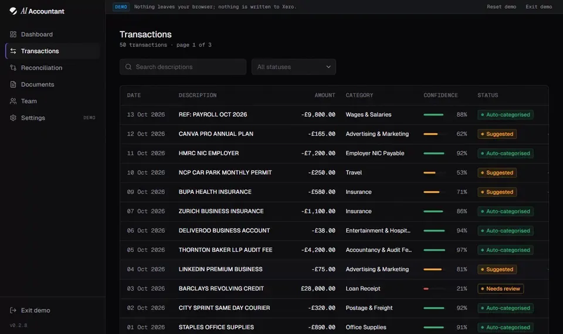Click the STATUS column header
Screen dimensions: 563x334
487,95
